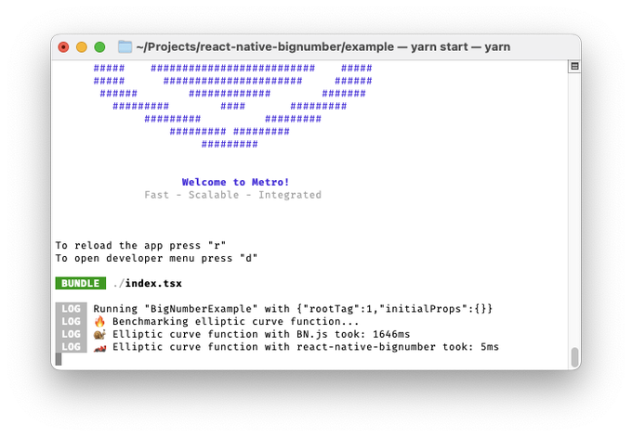
Task: Click the folder icon in title bar
Action: 125,46
